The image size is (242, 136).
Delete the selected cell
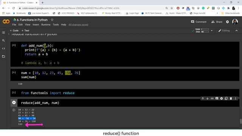pyautogui.click(x=231, y=98)
